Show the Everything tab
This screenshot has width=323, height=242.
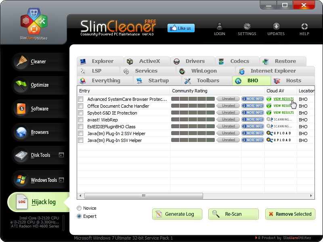(105, 80)
